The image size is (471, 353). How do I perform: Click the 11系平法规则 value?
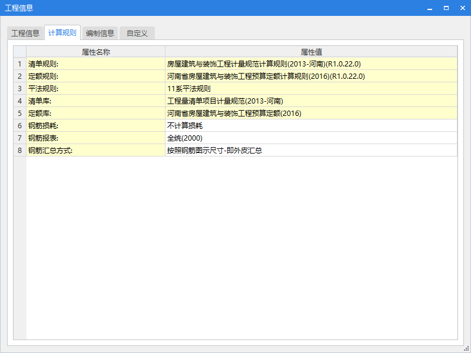pyautogui.click(x=311, y=89)
